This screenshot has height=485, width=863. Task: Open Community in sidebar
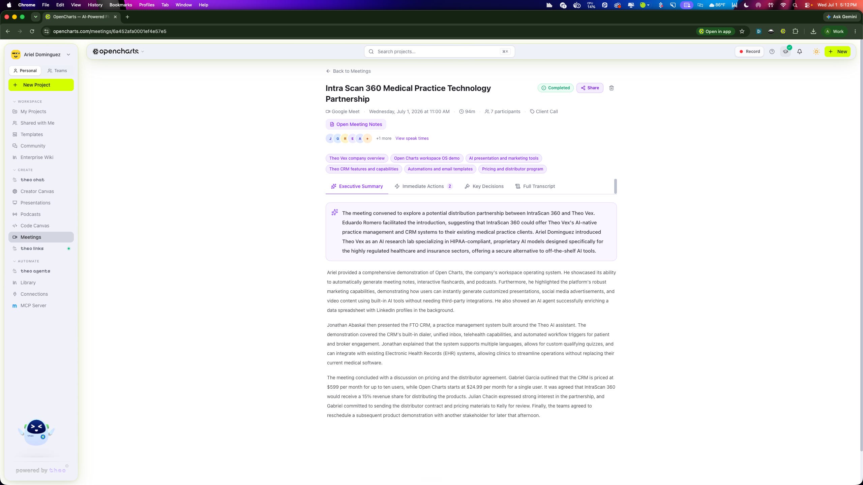(x=41, y=146)
